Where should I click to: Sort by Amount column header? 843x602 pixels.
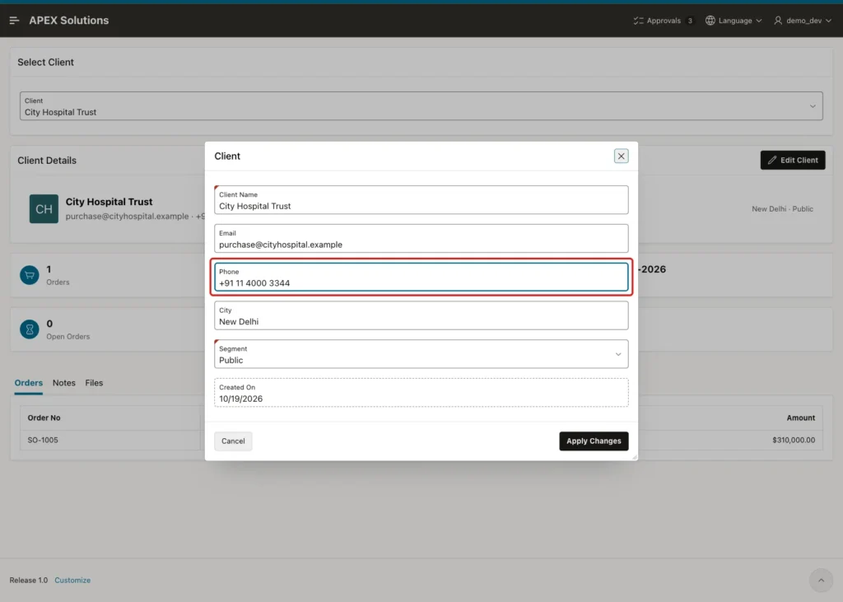(800, 418)
